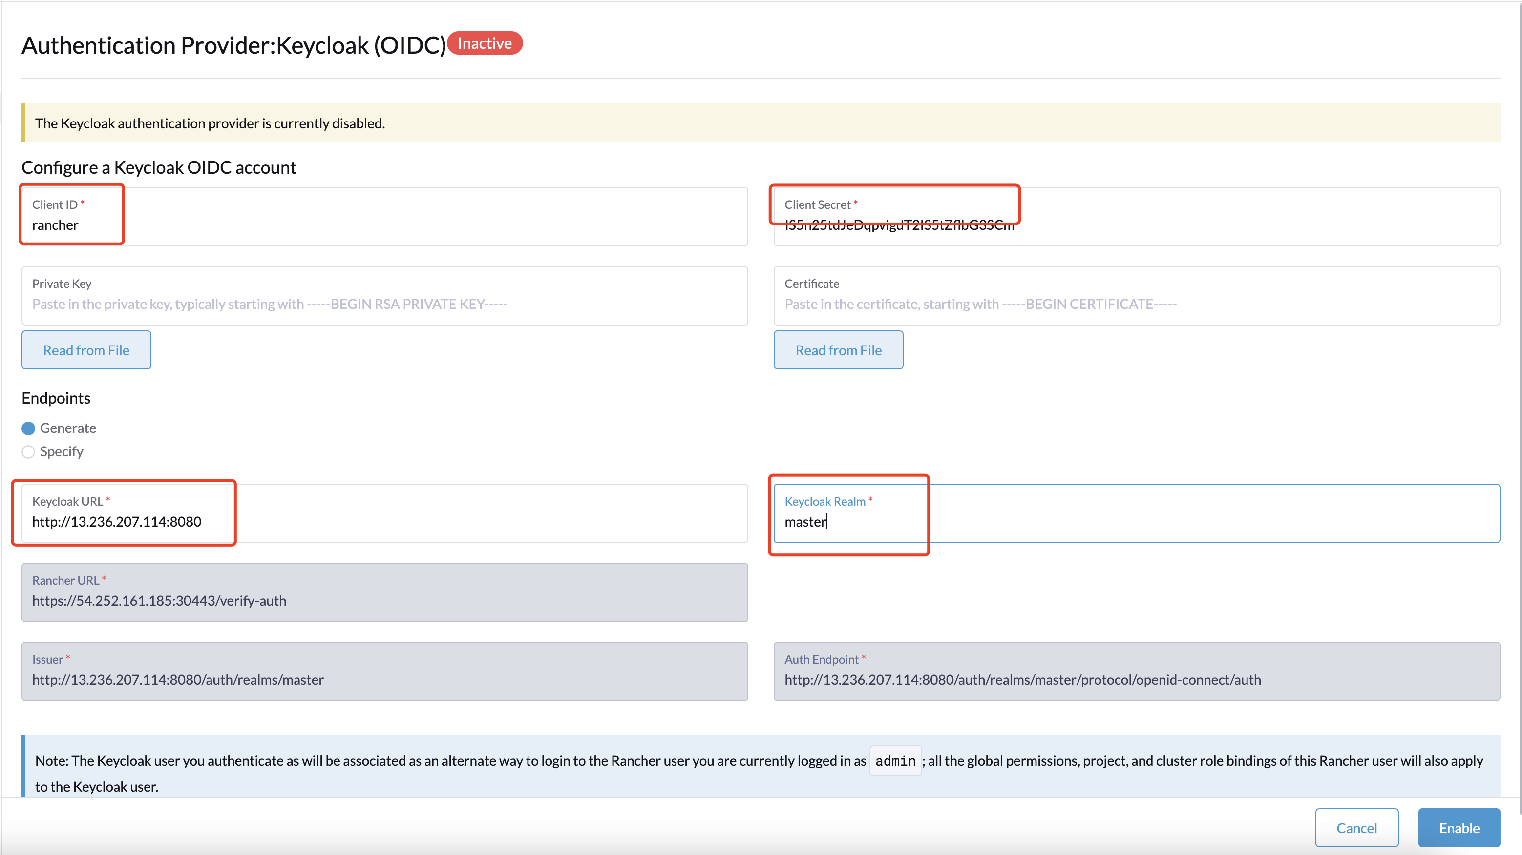Click the Keycloak Realm input field
The width and height of the screenshot is (1522, 855).
click(1136, 513)
